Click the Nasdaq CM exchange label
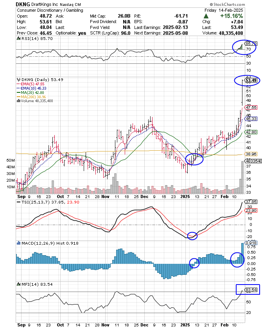The width and height of the screenshot is (262, 328). tap(70, 4)
